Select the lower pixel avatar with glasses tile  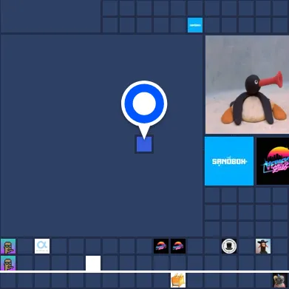point(8,263)
